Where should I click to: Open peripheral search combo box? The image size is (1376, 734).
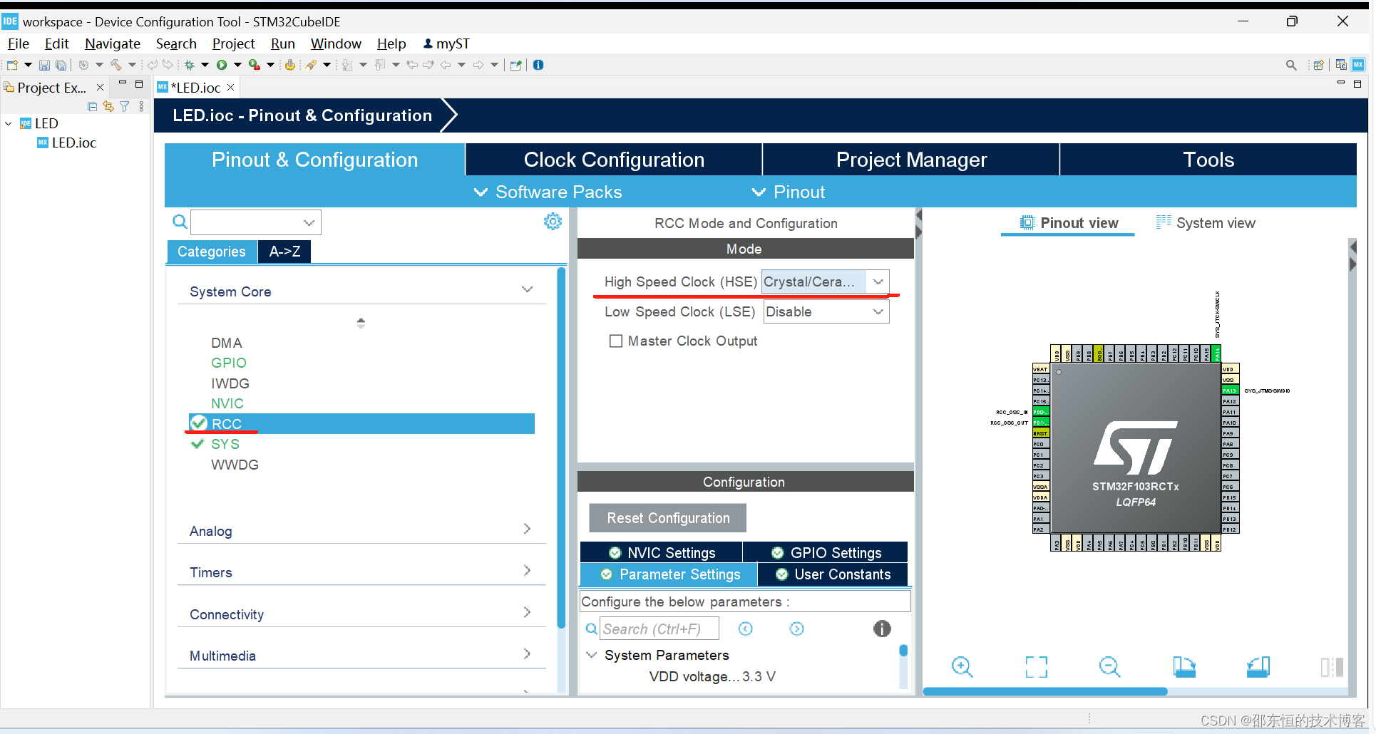[x=256, y=222]
